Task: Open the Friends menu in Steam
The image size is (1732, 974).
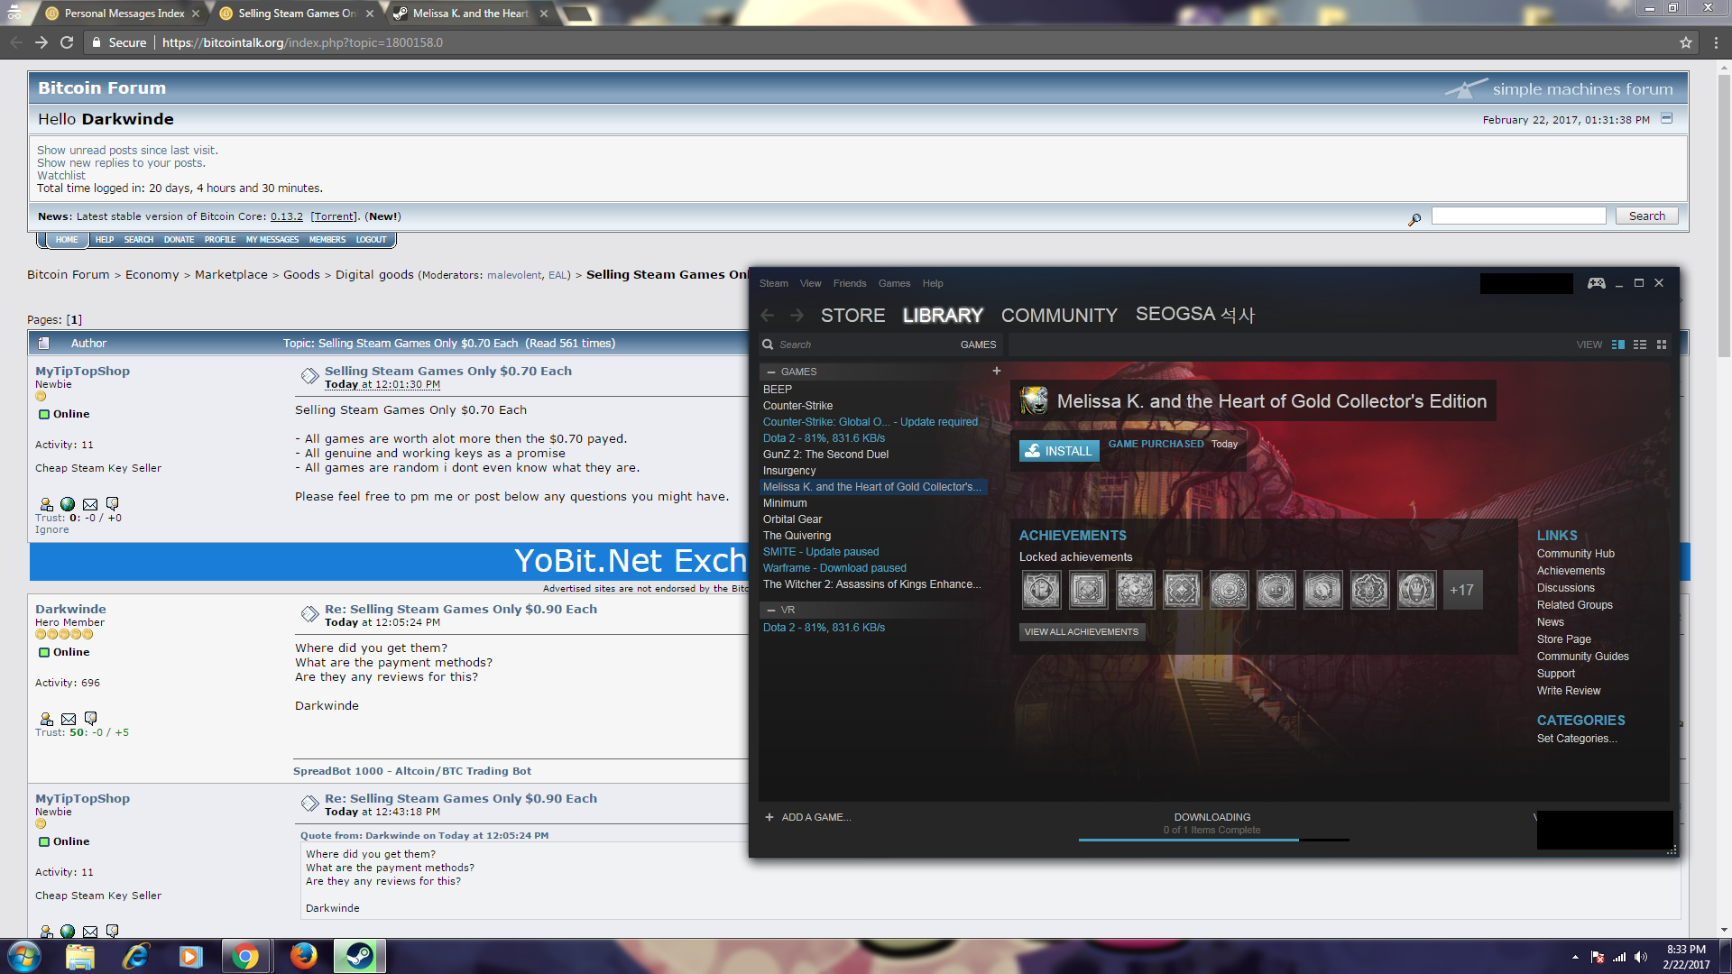Action: (850, 283)
